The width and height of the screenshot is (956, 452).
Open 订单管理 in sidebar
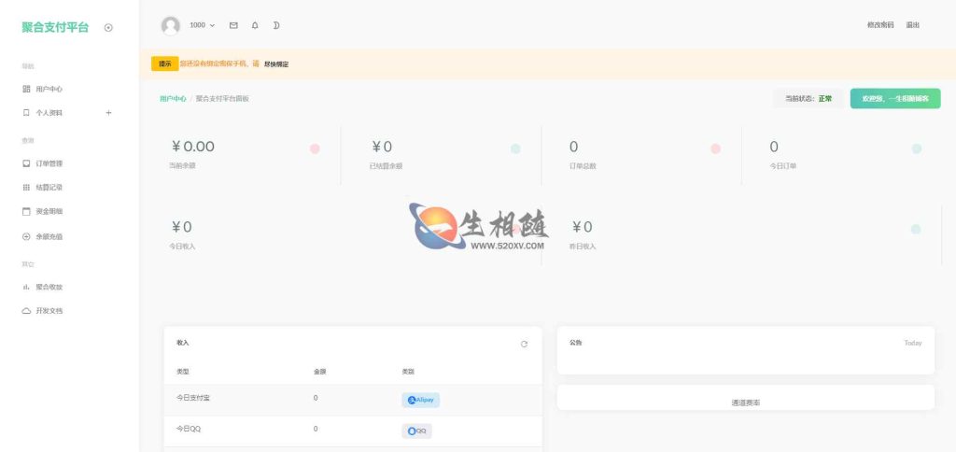tap(49, 163)
